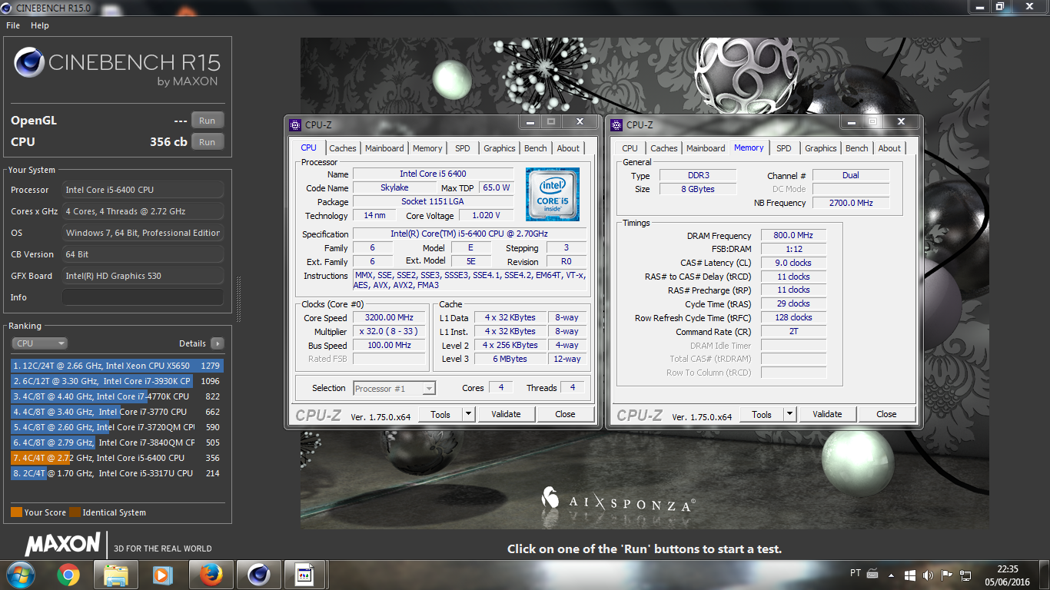Open Windows Media Player from taskbar

tap(161, 575)
